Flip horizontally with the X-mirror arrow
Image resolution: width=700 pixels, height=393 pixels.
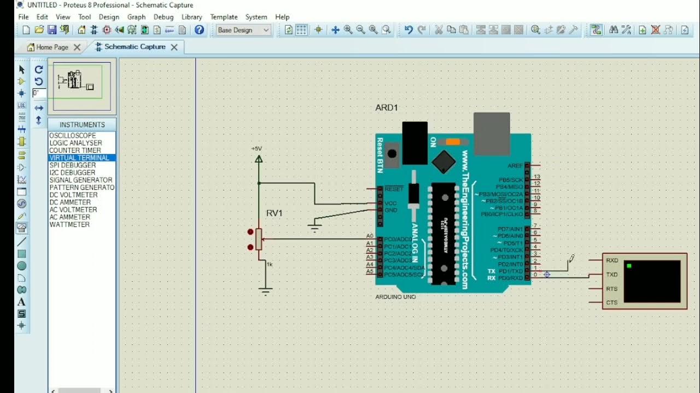(x=39, y=108)
